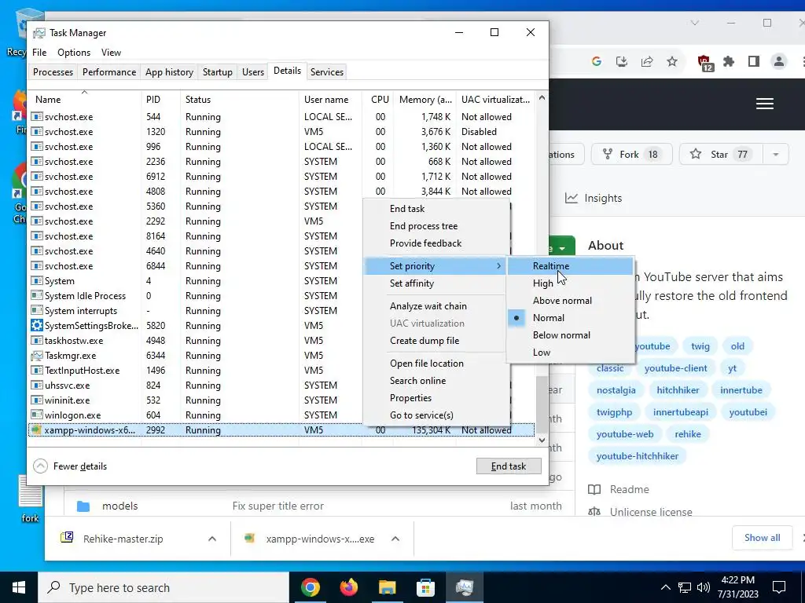
Task: Bookmark this page with the star icon
Action: click(x=672, y=61)
